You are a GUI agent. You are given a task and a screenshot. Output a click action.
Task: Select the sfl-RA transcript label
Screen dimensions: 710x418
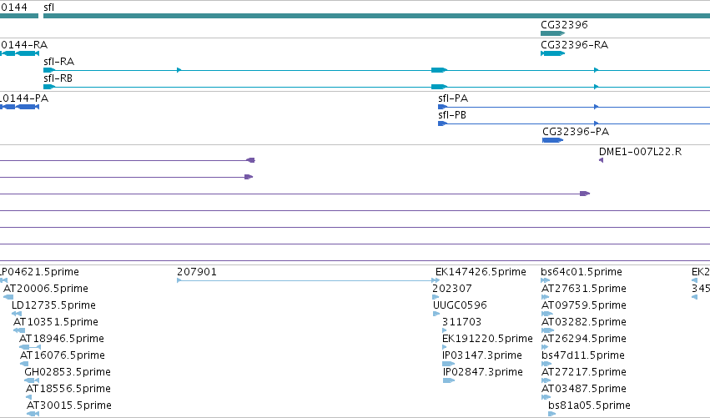[x=59, y=62]
